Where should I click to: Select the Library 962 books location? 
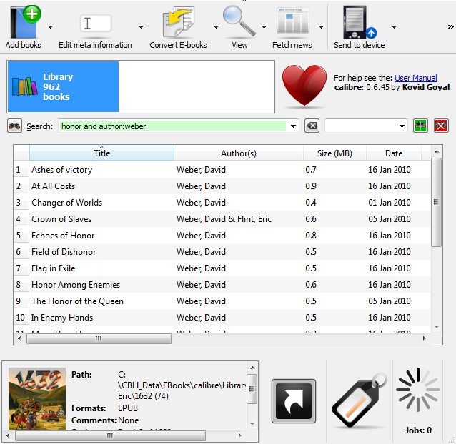coord(63,86)
